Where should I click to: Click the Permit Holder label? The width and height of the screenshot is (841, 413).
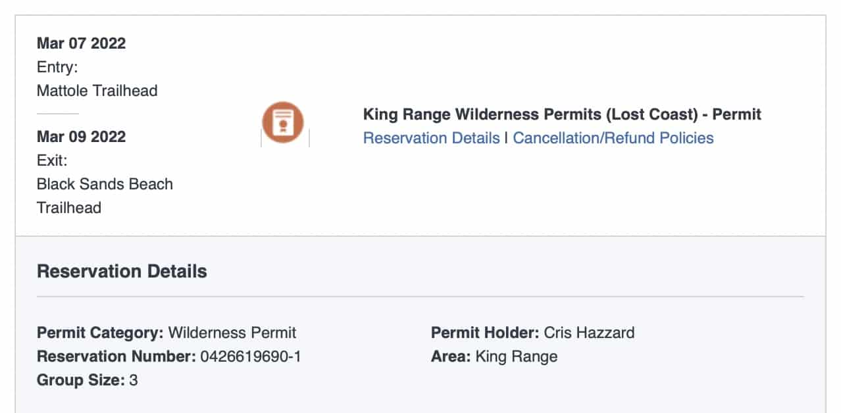(485, 333)
